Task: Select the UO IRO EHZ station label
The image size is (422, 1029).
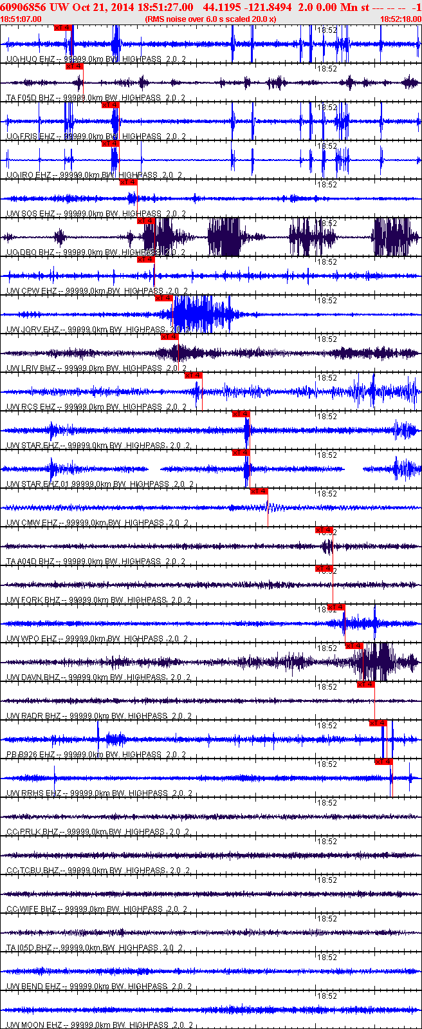Action: coord(95,175)
